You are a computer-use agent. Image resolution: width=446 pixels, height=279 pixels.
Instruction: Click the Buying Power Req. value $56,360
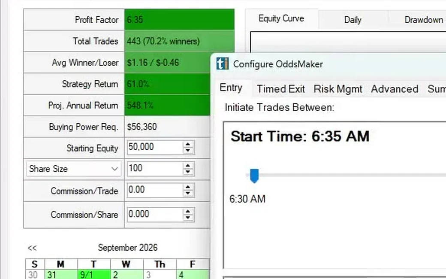[142, 127]
